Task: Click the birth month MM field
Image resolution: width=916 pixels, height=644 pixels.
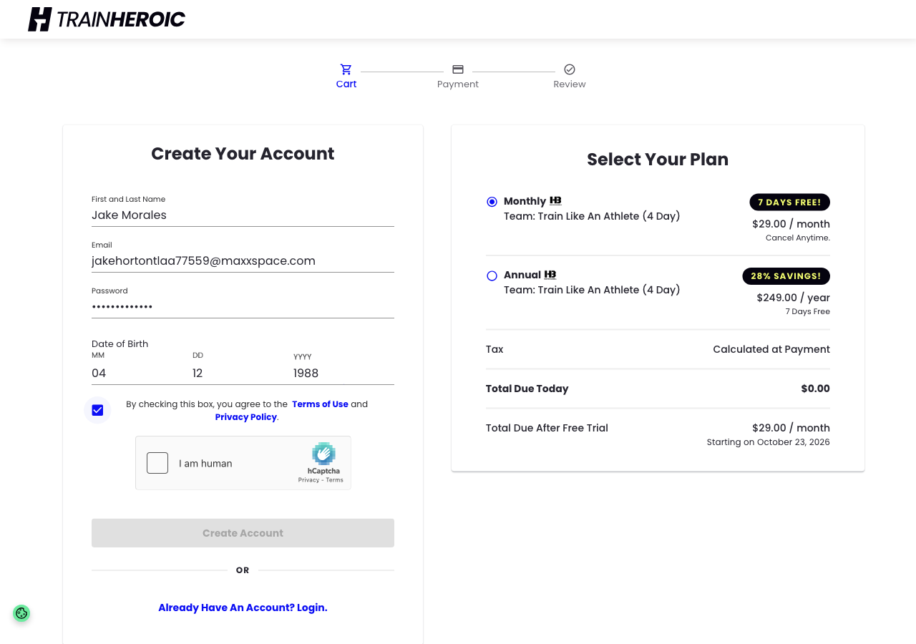Action: click(x=142, y=373)
